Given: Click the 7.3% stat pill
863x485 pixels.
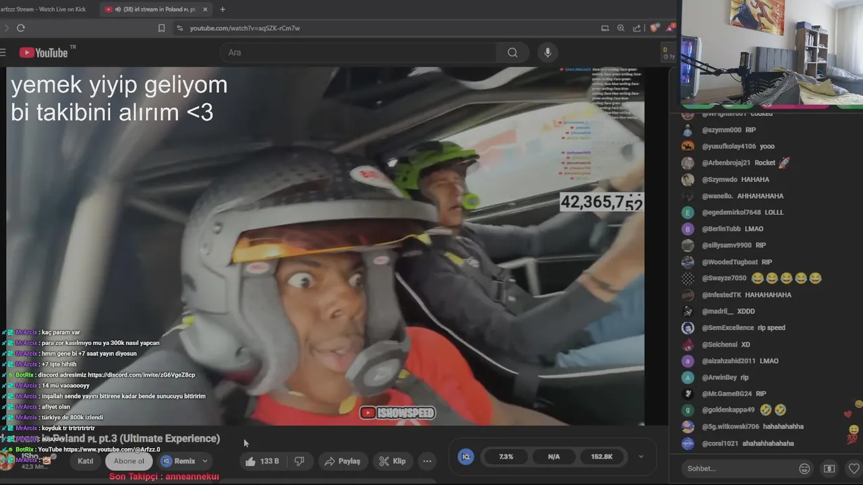Looking at the screenshot, I should (x=506, y=456).
